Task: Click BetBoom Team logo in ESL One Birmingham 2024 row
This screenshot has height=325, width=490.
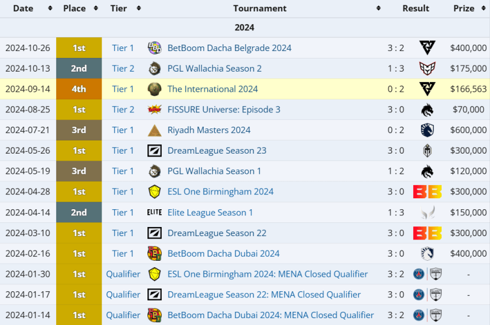Action: pos(427,192)
